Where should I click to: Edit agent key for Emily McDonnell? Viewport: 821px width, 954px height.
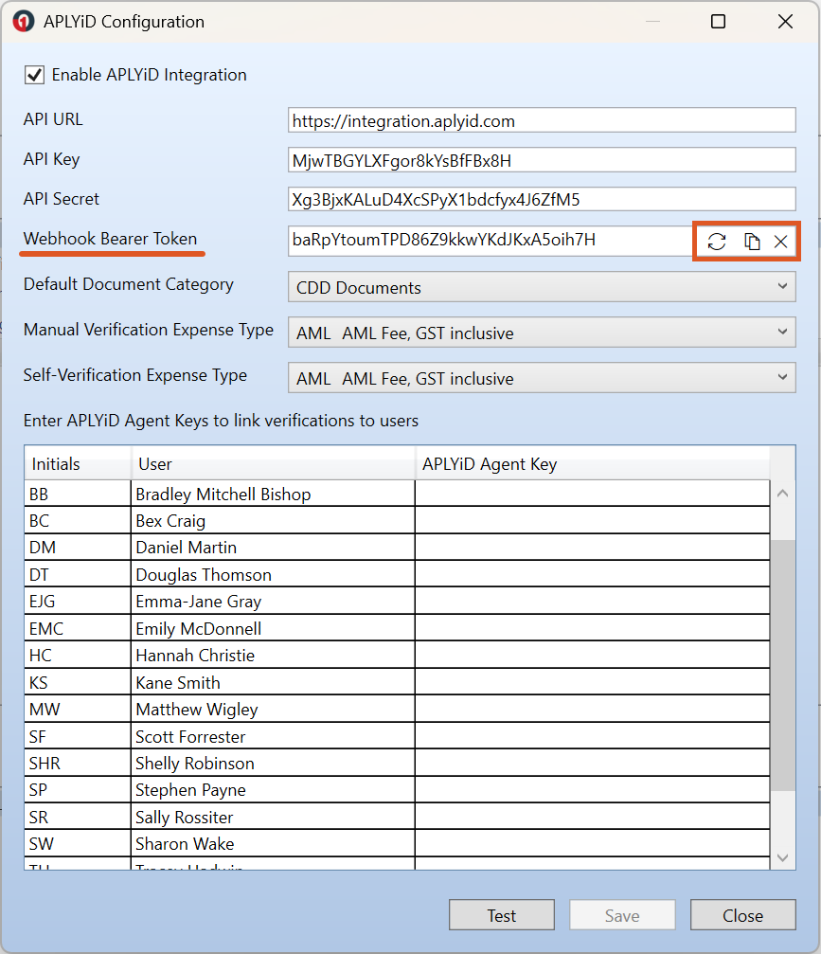coord(593,628)
